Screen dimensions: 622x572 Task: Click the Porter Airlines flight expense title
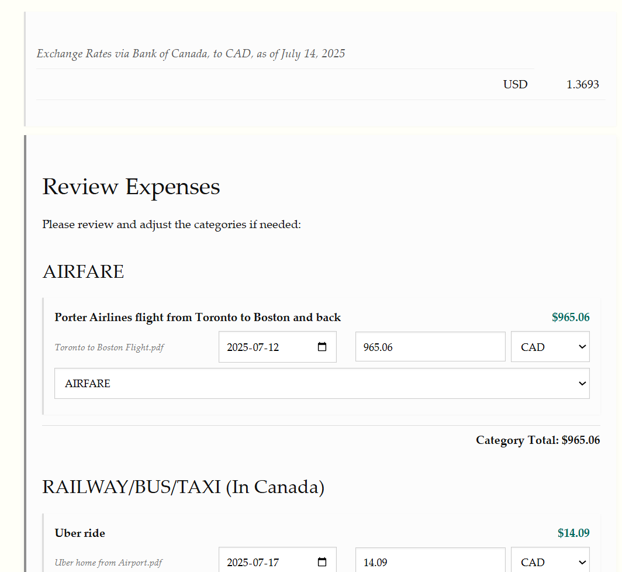click(198, 317)
